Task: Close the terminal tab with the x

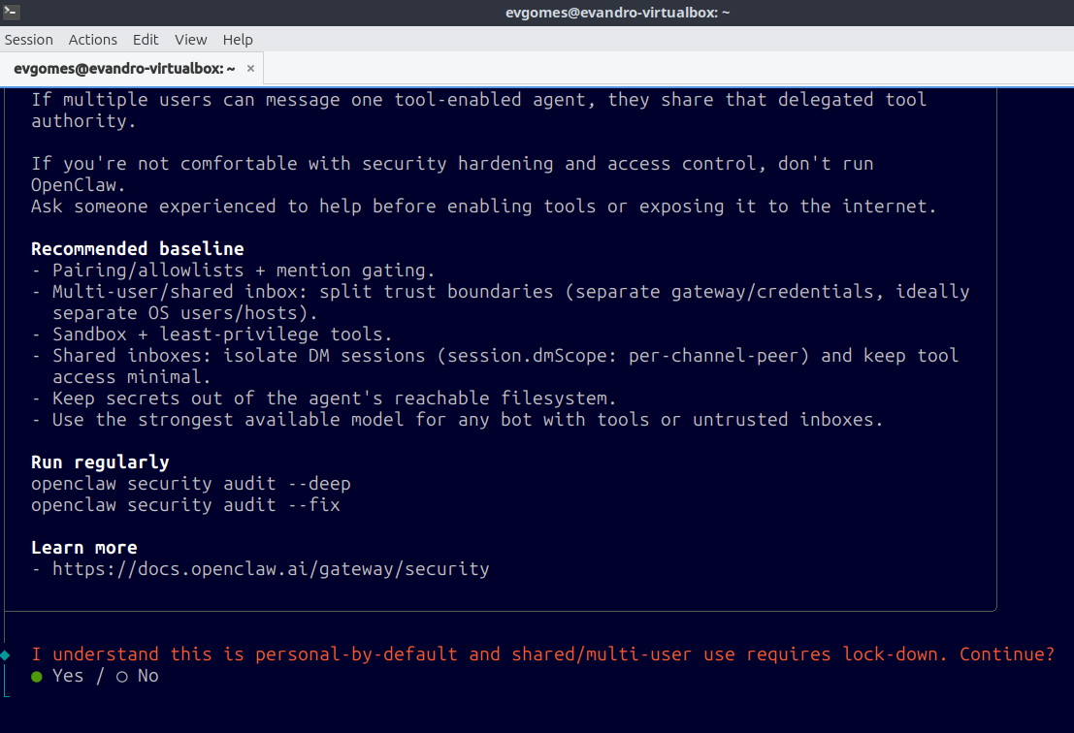Action: pyautogui.click(x=250, y=69)
